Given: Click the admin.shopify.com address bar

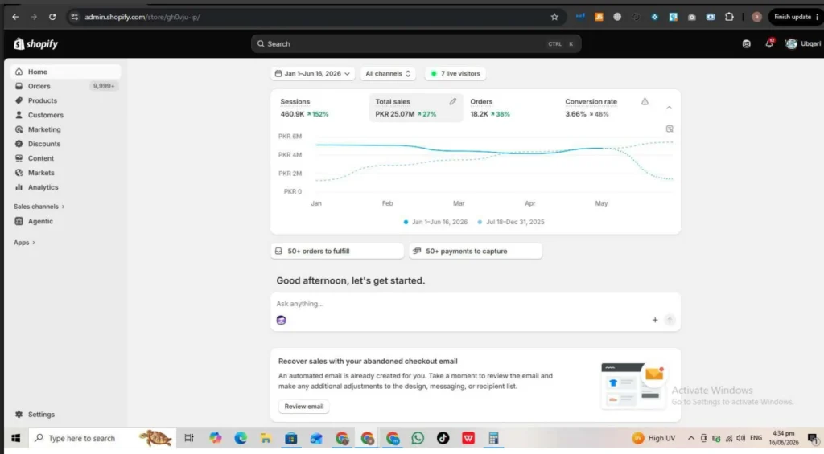Looking at the screenshot, I should pyautogui.click(x=315, y=17).
